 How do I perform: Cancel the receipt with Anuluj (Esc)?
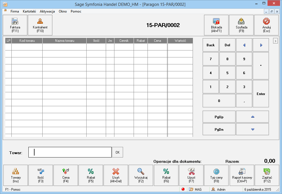266,25
